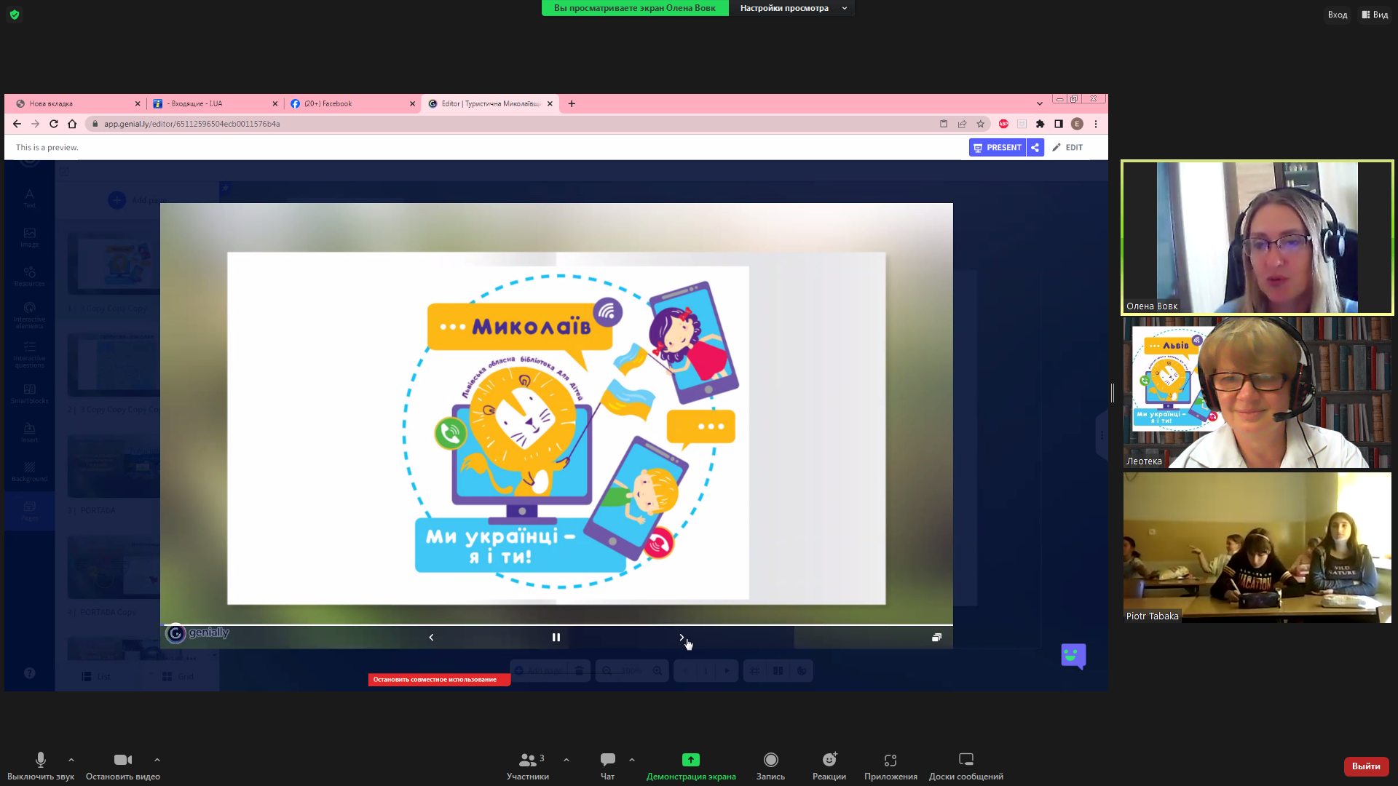
Task: Open Whiteboards from Zoom toolbar
Action: tap(965, 760)
